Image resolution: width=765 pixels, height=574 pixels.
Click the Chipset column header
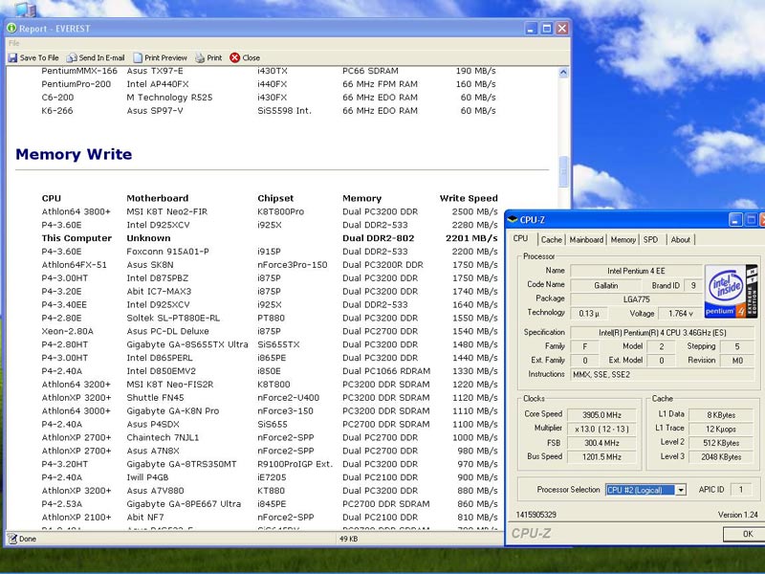(x=275, y=198)
